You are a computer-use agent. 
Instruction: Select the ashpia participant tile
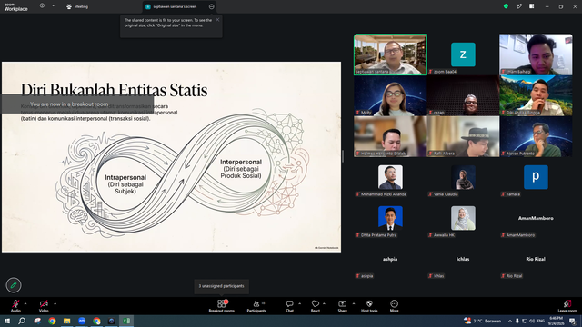tap(390, 259)
